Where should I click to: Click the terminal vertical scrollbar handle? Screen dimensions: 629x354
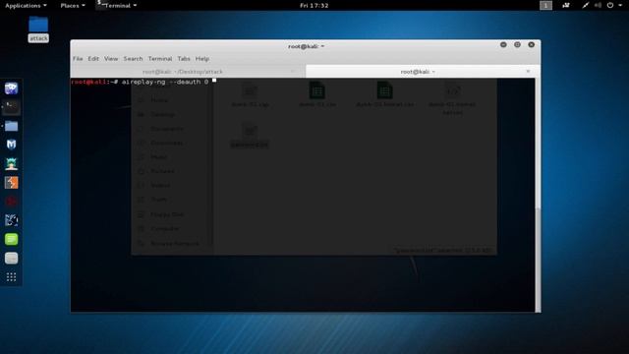coord(538,260)
